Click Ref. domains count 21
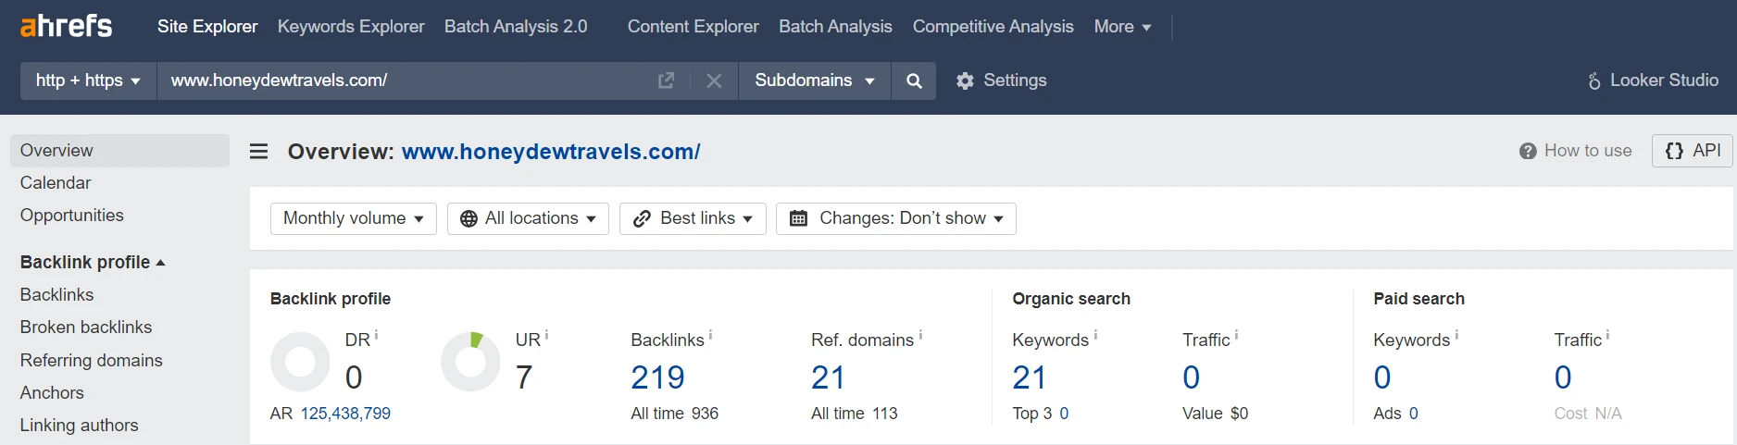The height and width of the screenshot is (445, 1737). [x=828, y=377]
